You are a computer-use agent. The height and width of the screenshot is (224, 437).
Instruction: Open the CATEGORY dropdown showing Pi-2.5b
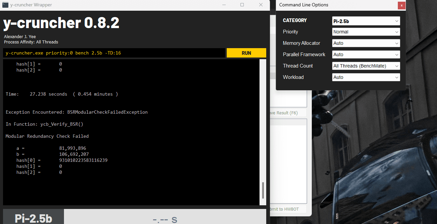coord(366,21)
